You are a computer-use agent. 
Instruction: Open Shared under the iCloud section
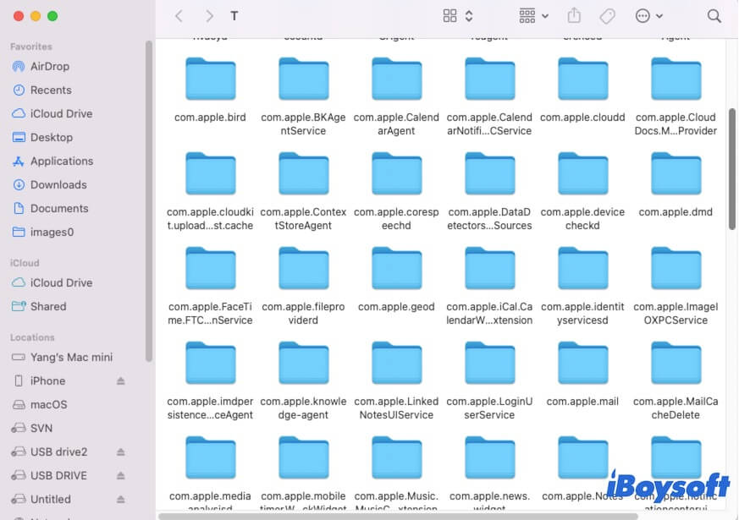[x=52, y=306]
